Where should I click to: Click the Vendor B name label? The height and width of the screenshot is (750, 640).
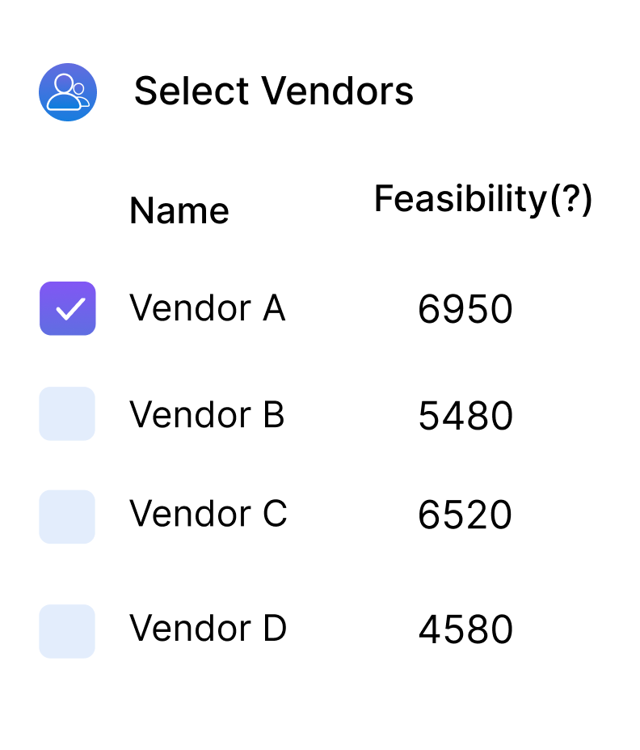207,414
